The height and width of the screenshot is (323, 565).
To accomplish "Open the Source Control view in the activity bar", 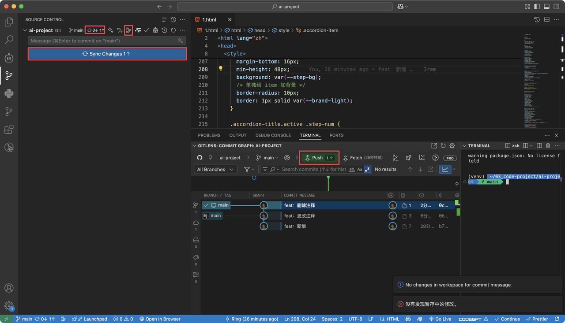I will pos(9,75).
